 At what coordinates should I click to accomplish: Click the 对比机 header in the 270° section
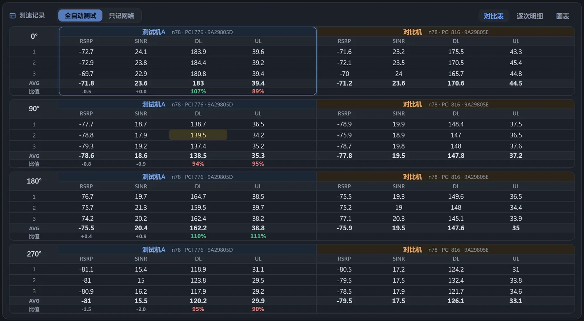pos(412,250)
